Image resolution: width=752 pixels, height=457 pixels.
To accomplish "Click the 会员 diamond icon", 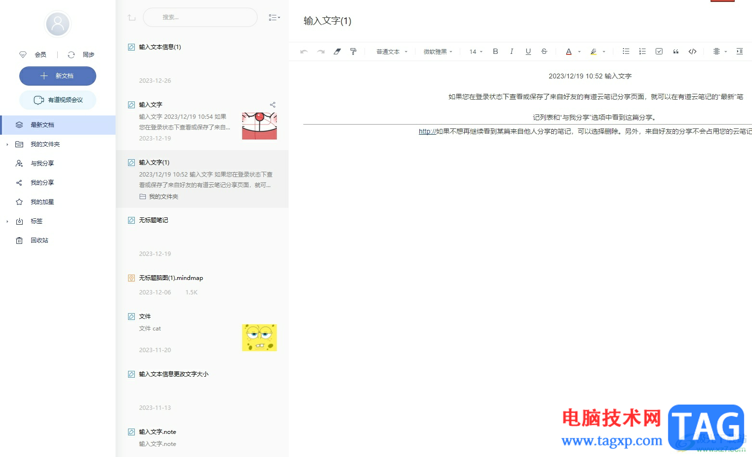I will [23, 54].
